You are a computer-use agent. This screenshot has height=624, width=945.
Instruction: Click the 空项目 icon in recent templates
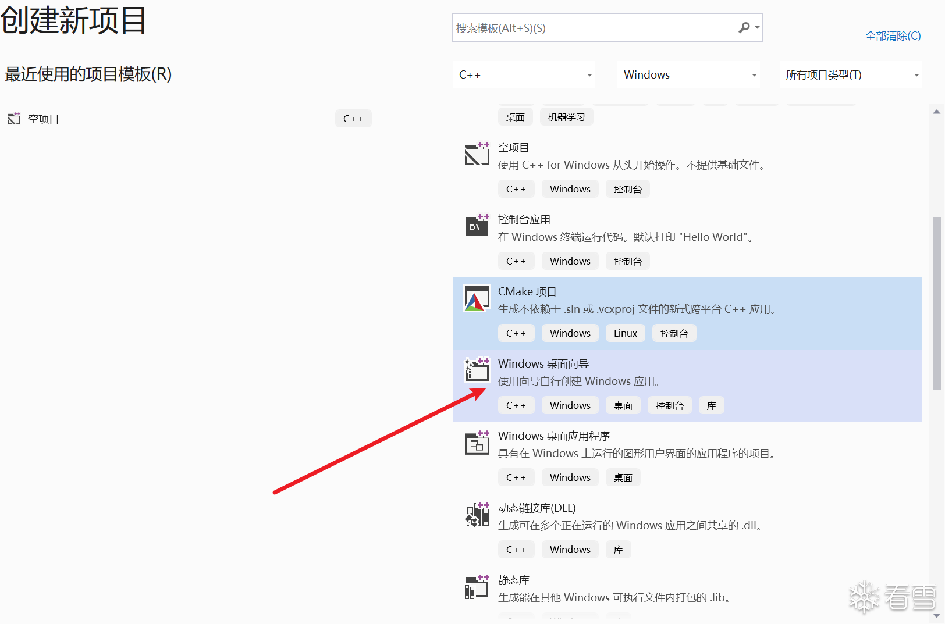(x=14, y=119)
